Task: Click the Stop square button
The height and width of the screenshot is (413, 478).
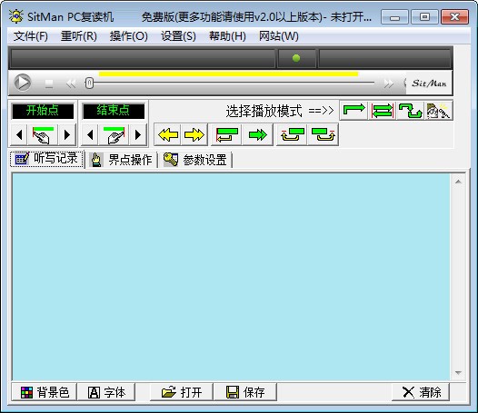Action: (49, 84)
